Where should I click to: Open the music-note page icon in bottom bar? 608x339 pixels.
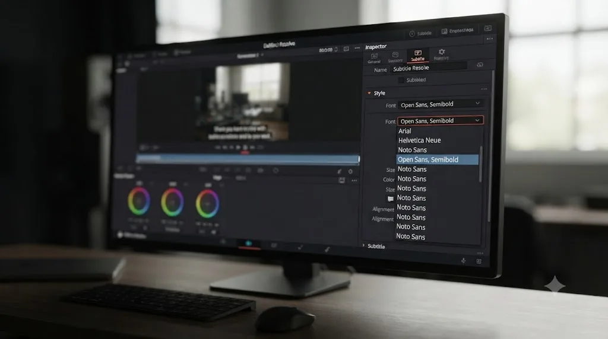pos(327,250)
